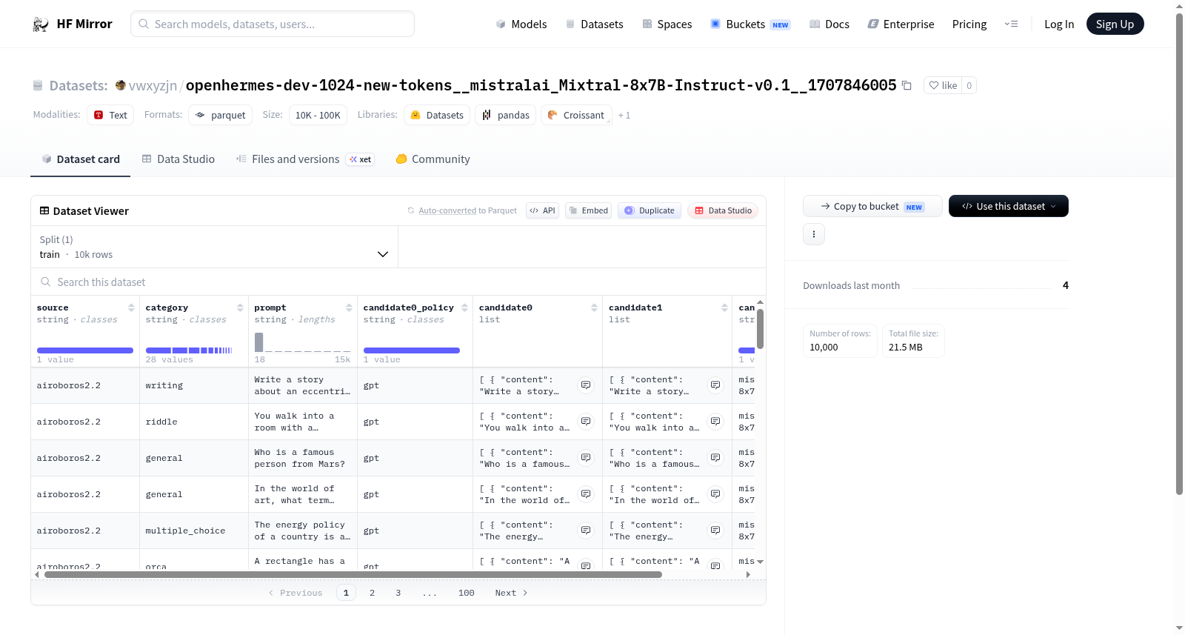Viewport: 1185px width, 635px height.
Task: Sort by the source column
Action: click(131, 307)
